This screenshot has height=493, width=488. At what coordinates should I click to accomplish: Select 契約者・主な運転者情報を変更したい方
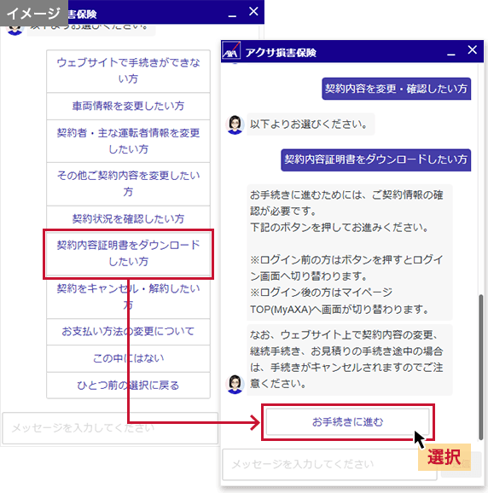point(128,142)
